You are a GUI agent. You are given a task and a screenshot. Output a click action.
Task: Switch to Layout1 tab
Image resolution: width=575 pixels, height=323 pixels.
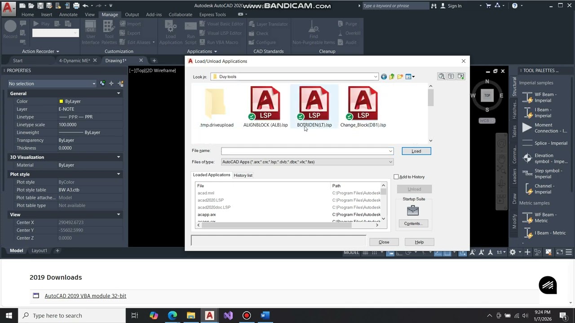(x=39, y=251)
